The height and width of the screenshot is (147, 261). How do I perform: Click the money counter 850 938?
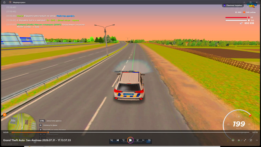point(249,23)
